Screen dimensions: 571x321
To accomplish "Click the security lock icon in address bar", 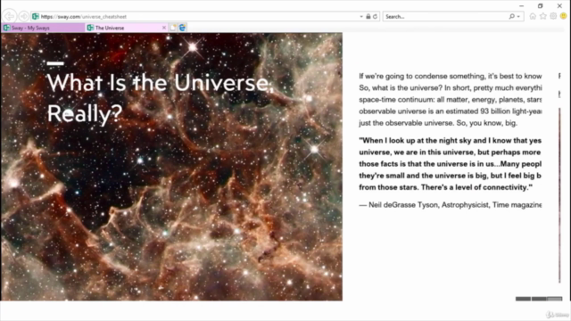I will tap(368, 16).
